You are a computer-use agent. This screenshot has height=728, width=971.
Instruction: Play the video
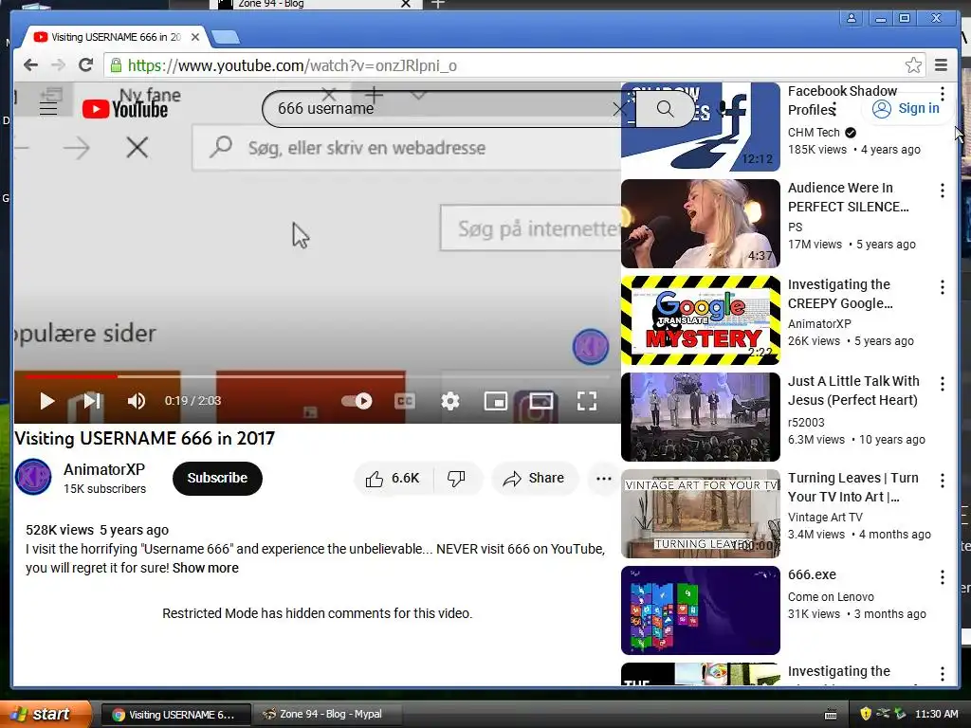[x=46, y=401]
